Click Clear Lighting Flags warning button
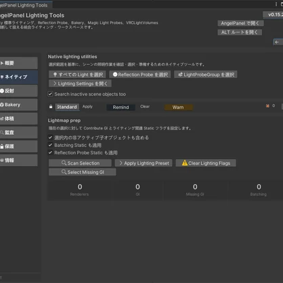Viewport: 283px width, 283px height. (206, 163)
